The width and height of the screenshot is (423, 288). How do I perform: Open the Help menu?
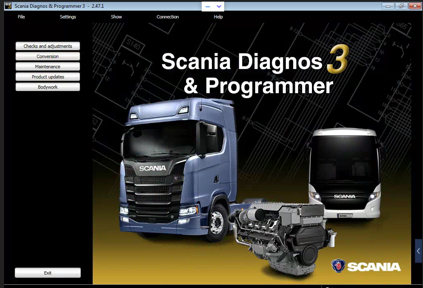click(218, 17)
